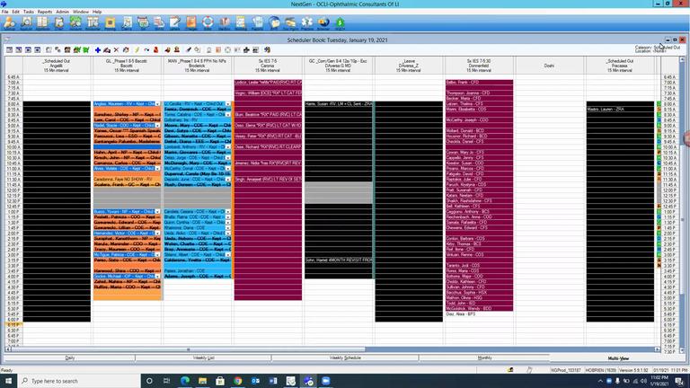Click the Windows Start button
690x388 pixels.
pyautogui.click(x=9, y=381)
